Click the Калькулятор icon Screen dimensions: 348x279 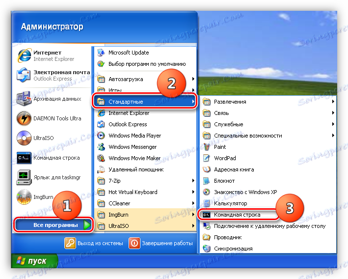[207, 203]
